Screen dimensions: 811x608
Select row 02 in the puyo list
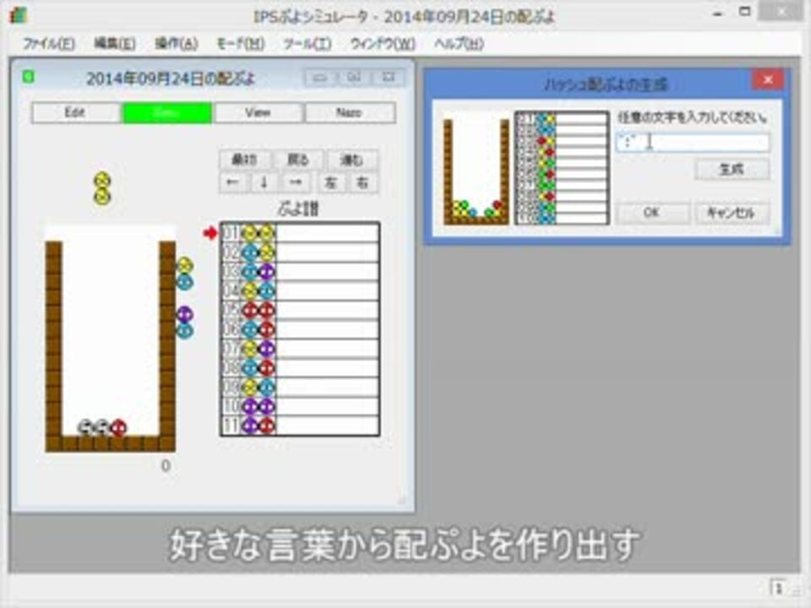pyautogui.click(x=300, y=252)
